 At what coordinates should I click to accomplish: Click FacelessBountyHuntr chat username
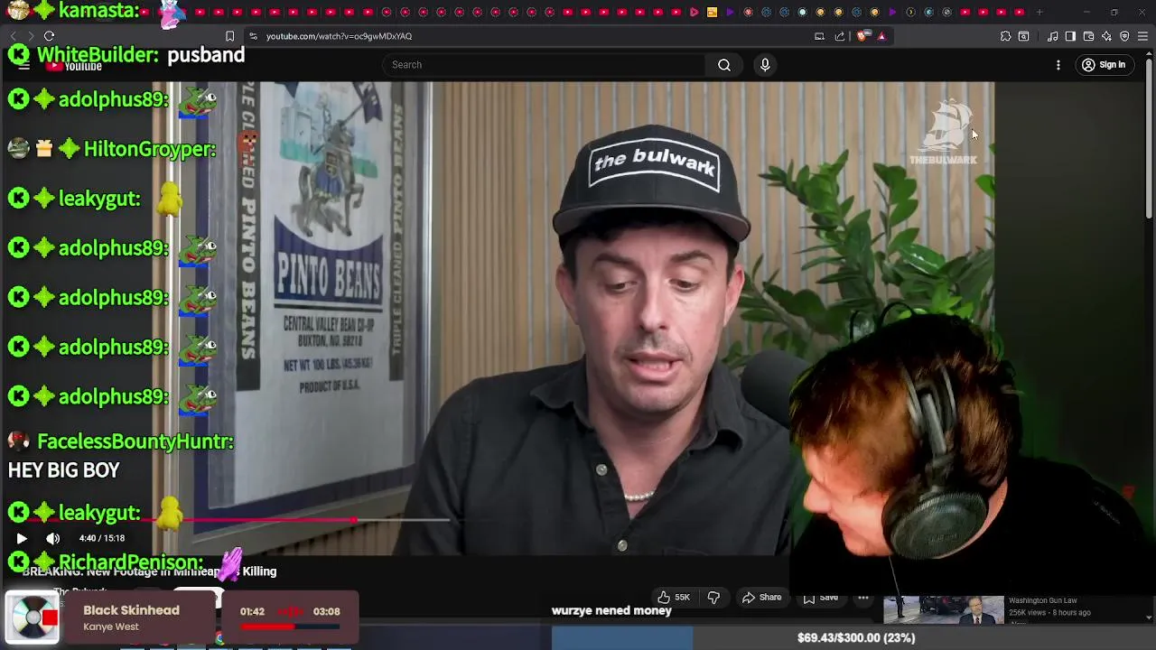pyautogui.click(x=135, y=441)
